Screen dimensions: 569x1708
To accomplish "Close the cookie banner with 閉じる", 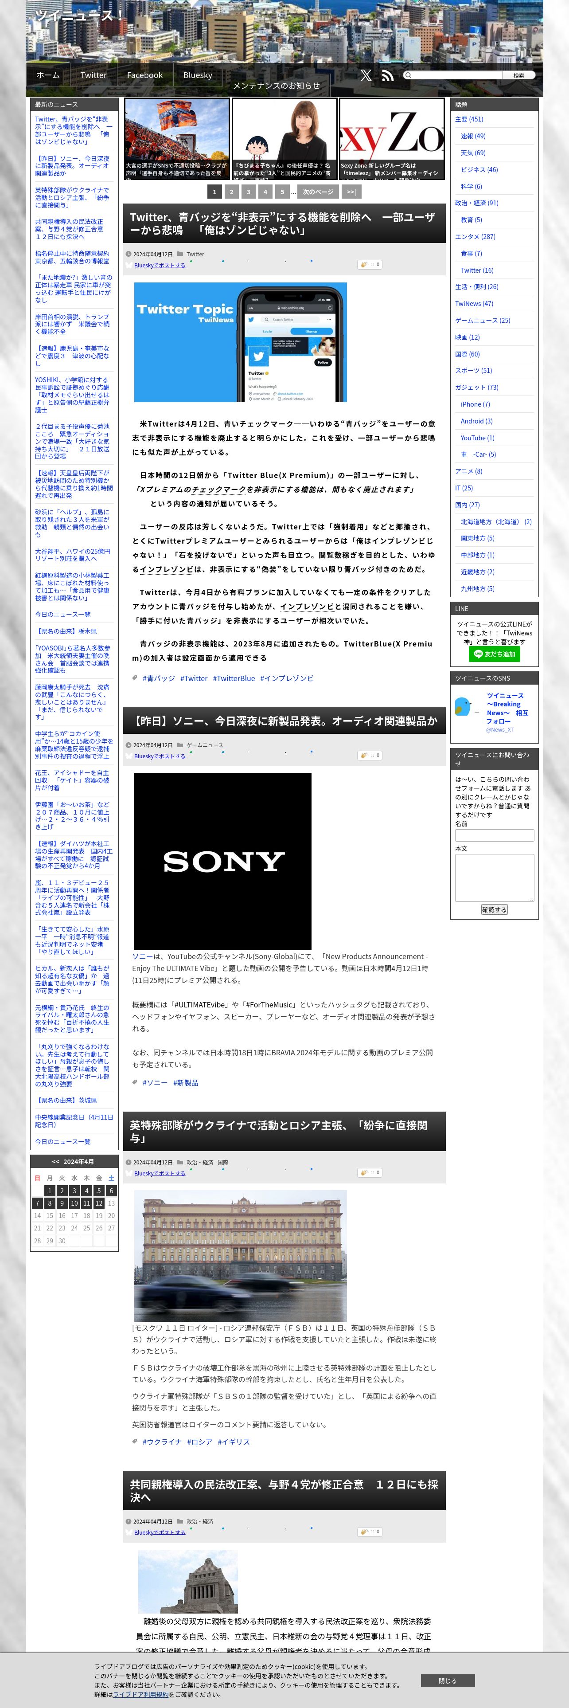I will 448,1680.
